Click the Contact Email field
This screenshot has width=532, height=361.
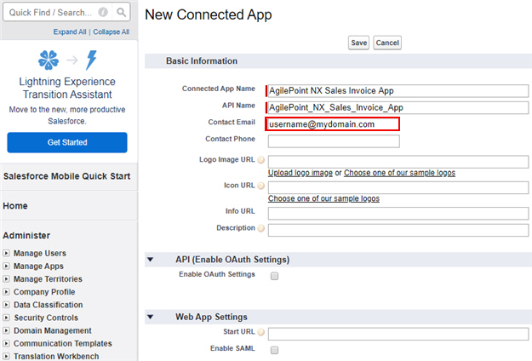coord(333,124)
